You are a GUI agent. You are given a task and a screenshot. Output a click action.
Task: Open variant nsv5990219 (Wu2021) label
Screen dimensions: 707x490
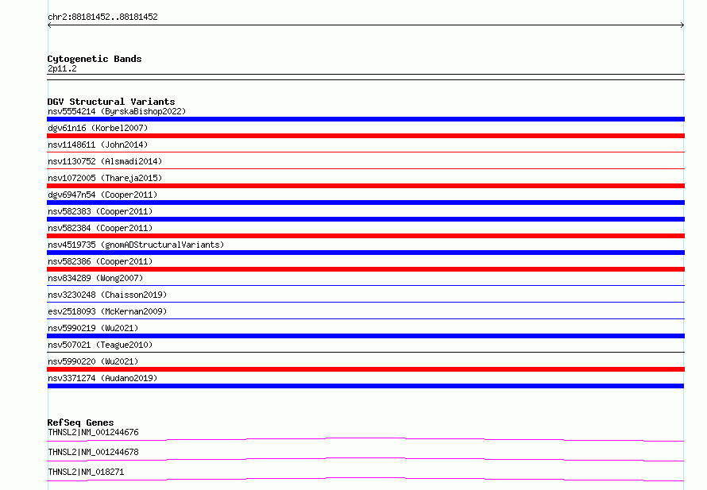(x=93, y=328)
